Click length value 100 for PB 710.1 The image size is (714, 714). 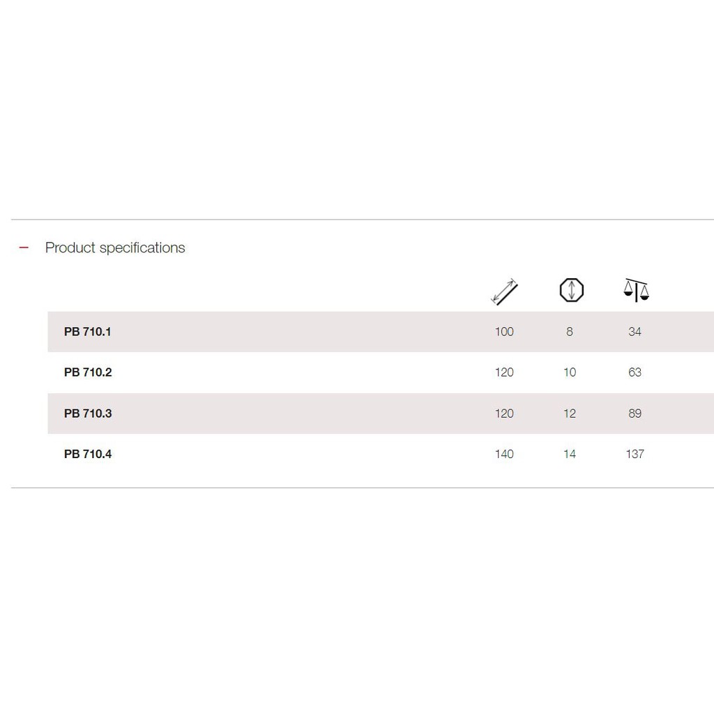pos(504,331)
